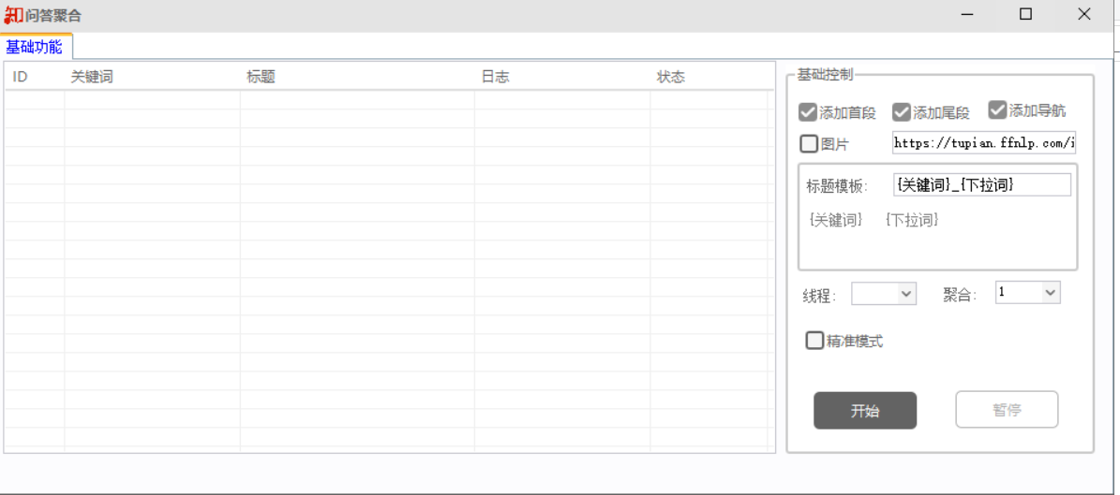This screenshot has width=1120, height=495.
Task: Enable the 精准模式 checkbox
Action: click(x=814, y=341)
